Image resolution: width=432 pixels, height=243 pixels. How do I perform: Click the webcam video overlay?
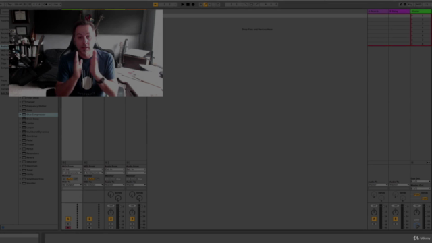click(86, 53)
